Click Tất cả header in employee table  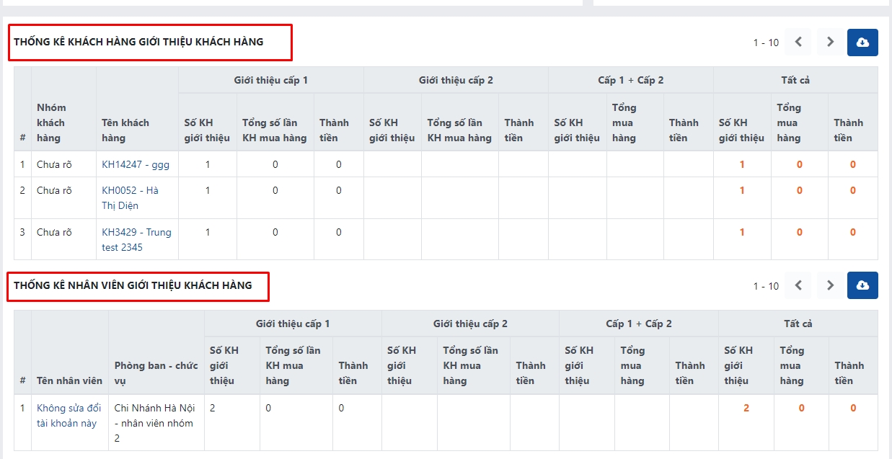pyautogui.click(x=798, y=324)
